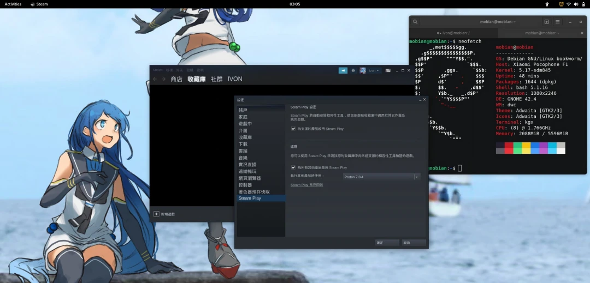The width and height of the screenshot is (590, 283).
Task: Open the 商店 store section in Steam
Action: tap(176, 79)
